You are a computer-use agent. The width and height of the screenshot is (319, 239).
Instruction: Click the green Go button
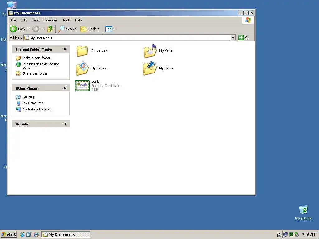pyautogui.click(x=244, y=38)
